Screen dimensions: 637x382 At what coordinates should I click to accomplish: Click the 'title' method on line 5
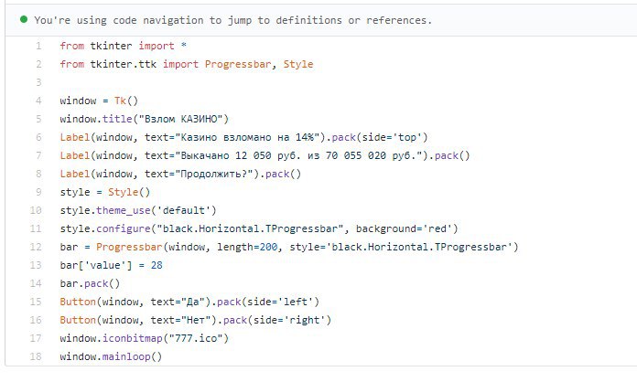117,119
